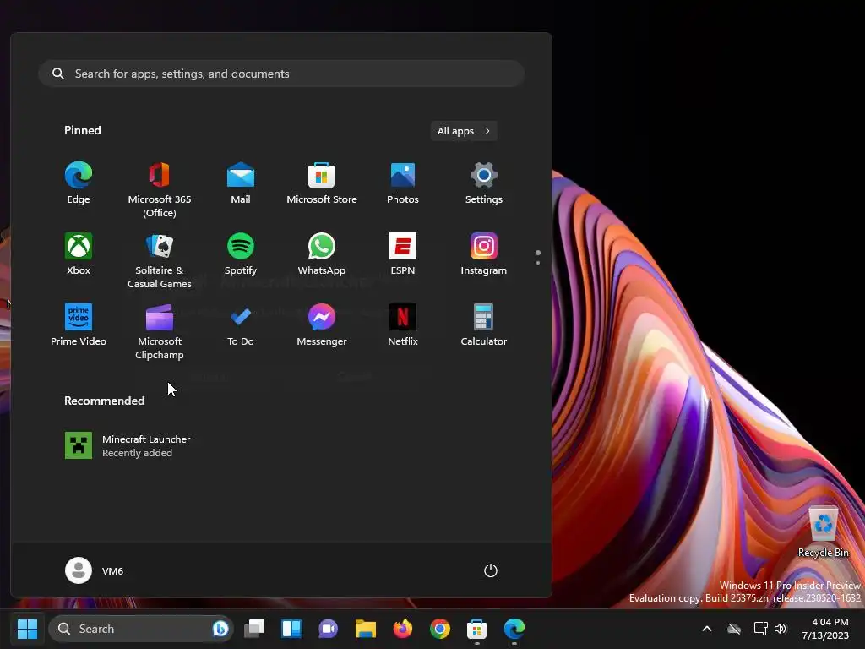Open WhatsApp
865x649 pixels.
coord(322,254)
